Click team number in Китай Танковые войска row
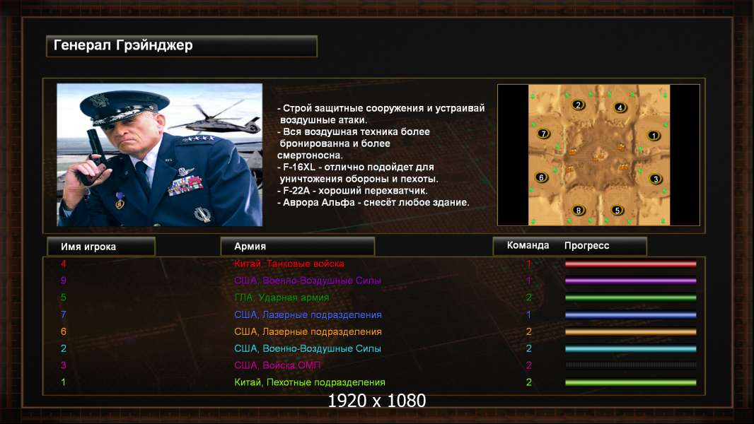 (528, 264)
